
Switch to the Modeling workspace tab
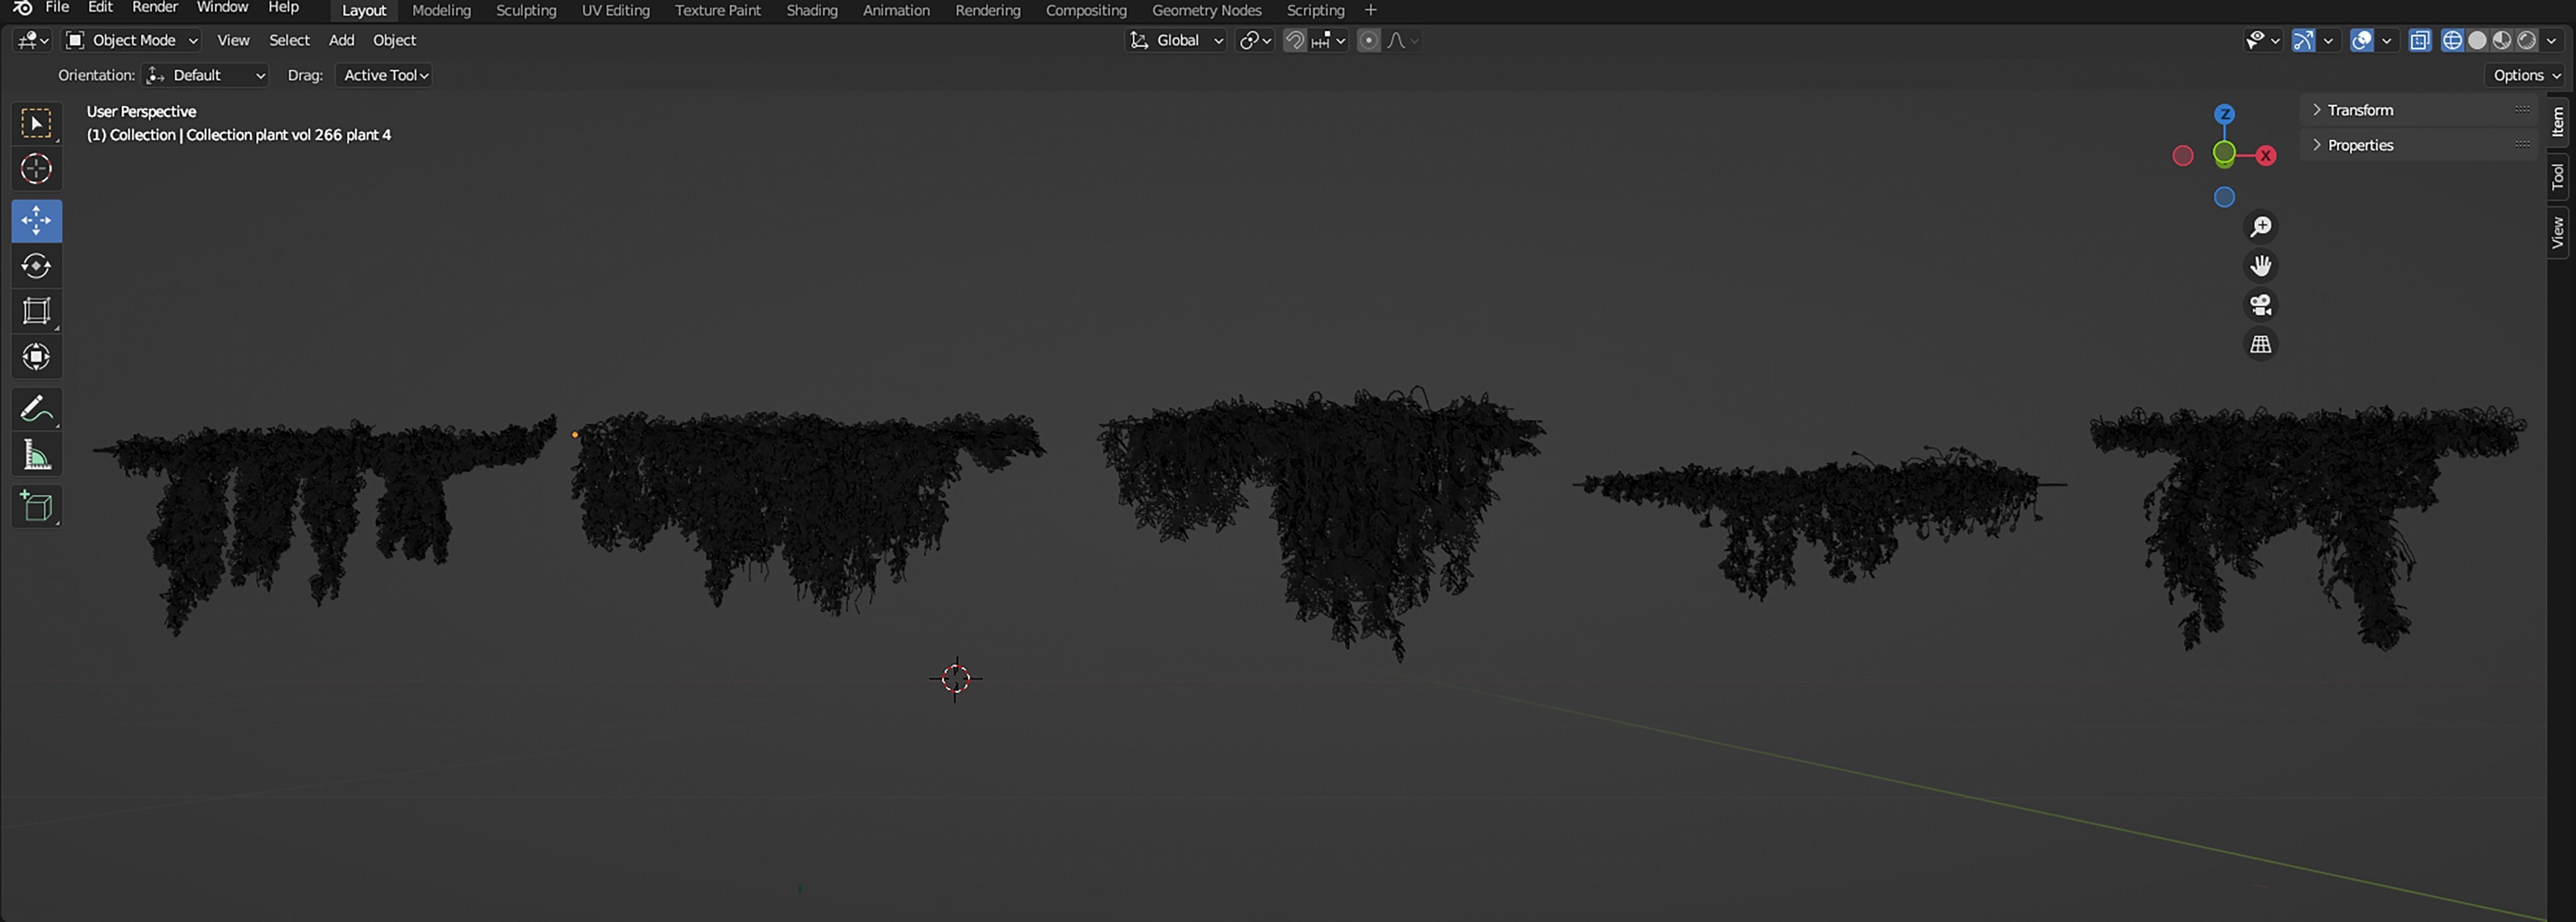441,10
